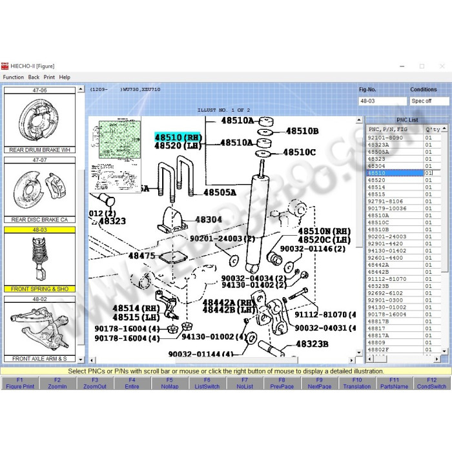The image size is (452, 452).
Task: Click the 48304 label in illustration
Action: tap(209, 220)
